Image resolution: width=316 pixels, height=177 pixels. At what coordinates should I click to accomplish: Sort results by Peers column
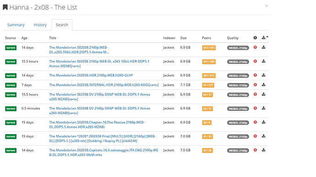(x=207, y=38)
